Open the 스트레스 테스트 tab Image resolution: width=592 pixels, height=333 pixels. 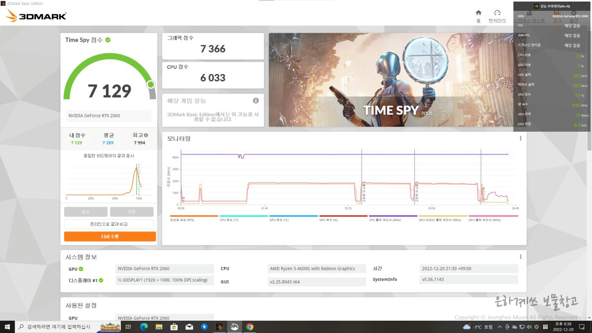[529, 16]
